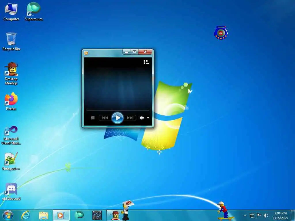Minimize the Windows Media Player window

point(127,52)
